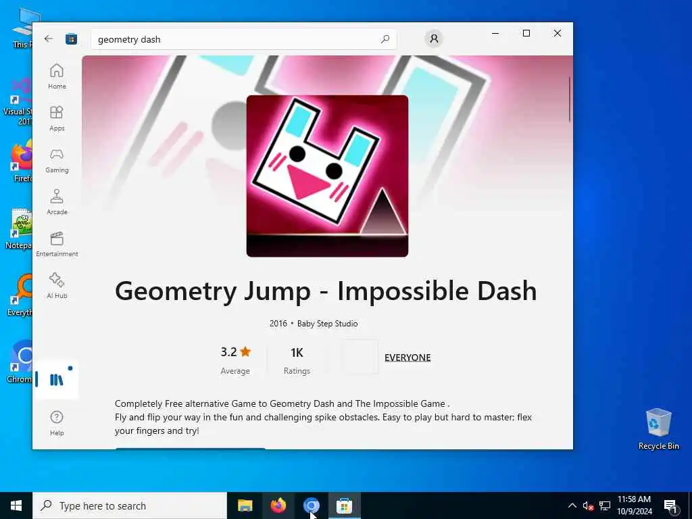This screenshot has width=692, height=519.
Task: Select the Visual Studio desktop shortcut
Action: point(18,101)
